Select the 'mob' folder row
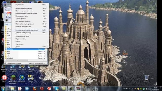162x91 pixels. click(25, 54)
